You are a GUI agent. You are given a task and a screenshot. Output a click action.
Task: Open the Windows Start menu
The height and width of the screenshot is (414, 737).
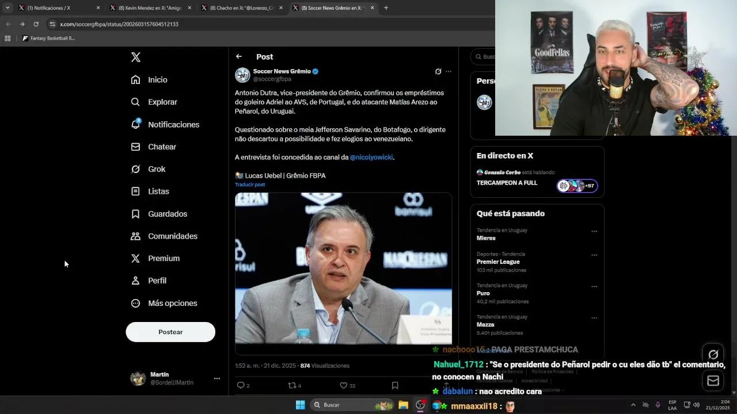pyautogui.click(x=300, y=405)
